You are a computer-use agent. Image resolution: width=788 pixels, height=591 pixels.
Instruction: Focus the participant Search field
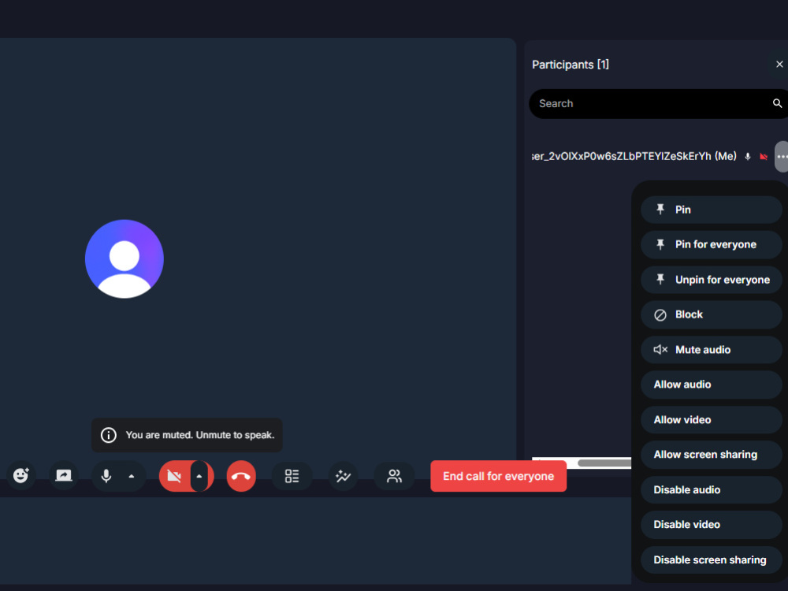658,103
